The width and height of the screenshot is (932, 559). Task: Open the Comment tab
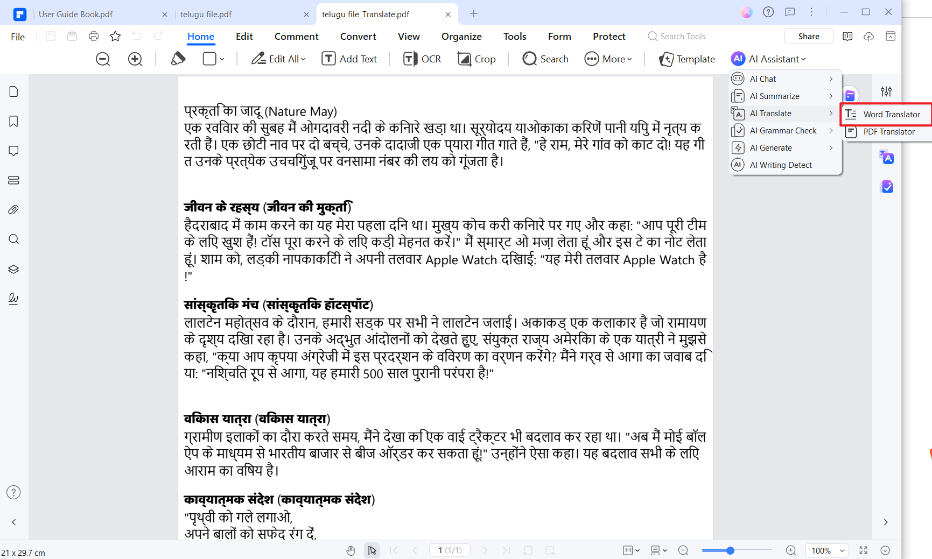(x=296, y=37)
